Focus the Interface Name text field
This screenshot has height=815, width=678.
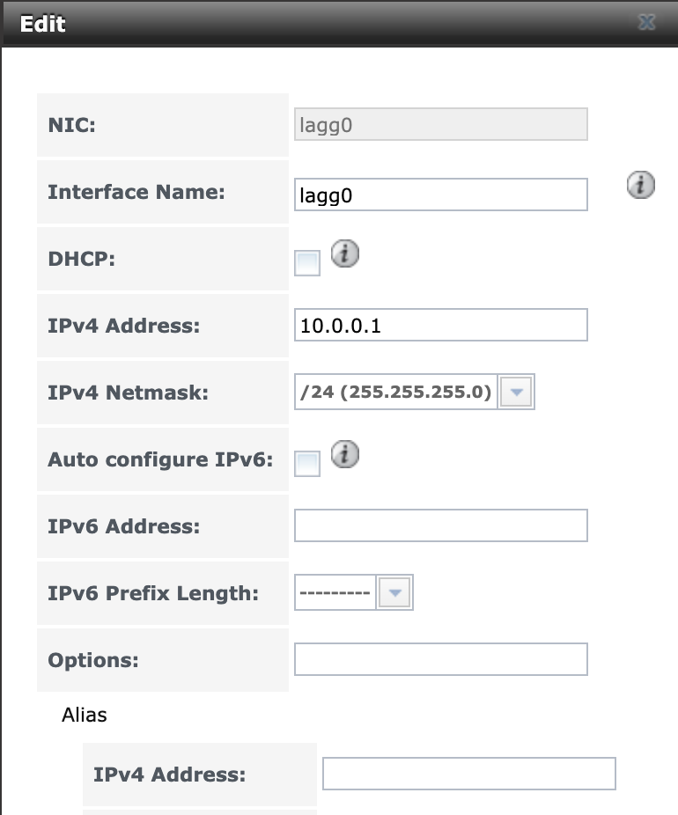click(441, 195)
